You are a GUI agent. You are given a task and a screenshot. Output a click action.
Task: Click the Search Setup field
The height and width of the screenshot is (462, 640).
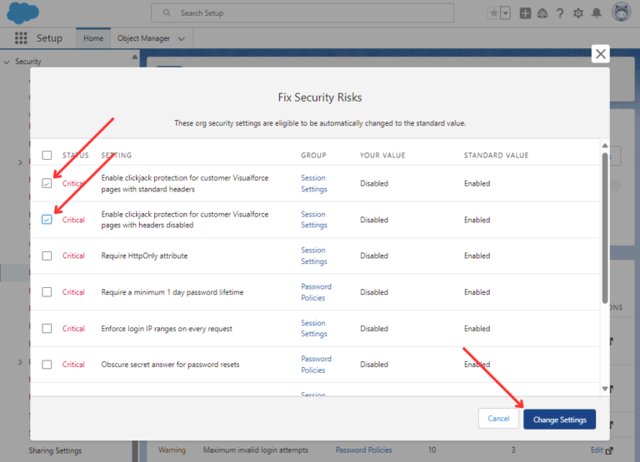(302, 13)
